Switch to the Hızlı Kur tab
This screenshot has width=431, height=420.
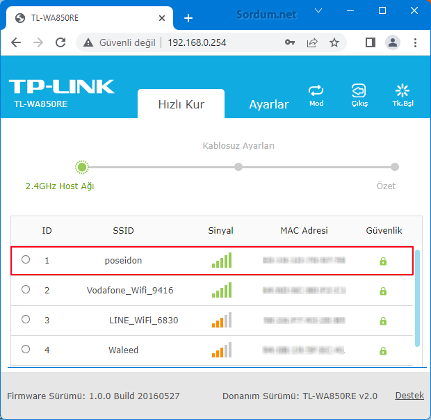point(181,104)
